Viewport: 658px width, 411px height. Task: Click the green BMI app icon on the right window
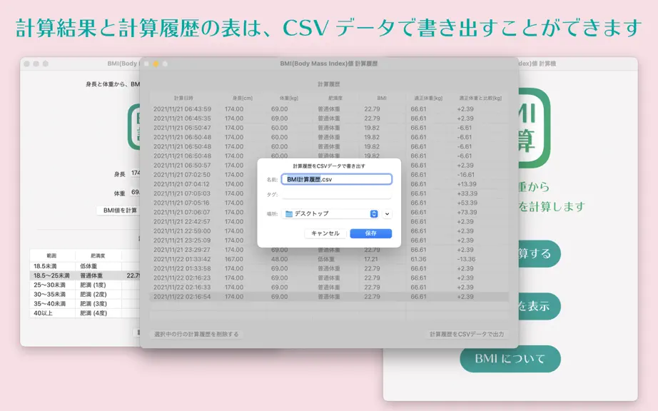(x=535, y=128)
